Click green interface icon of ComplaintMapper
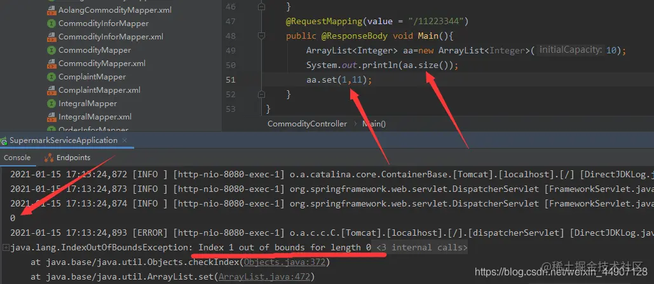This screenshot has width=654, height=284. [x=51, y=77]
